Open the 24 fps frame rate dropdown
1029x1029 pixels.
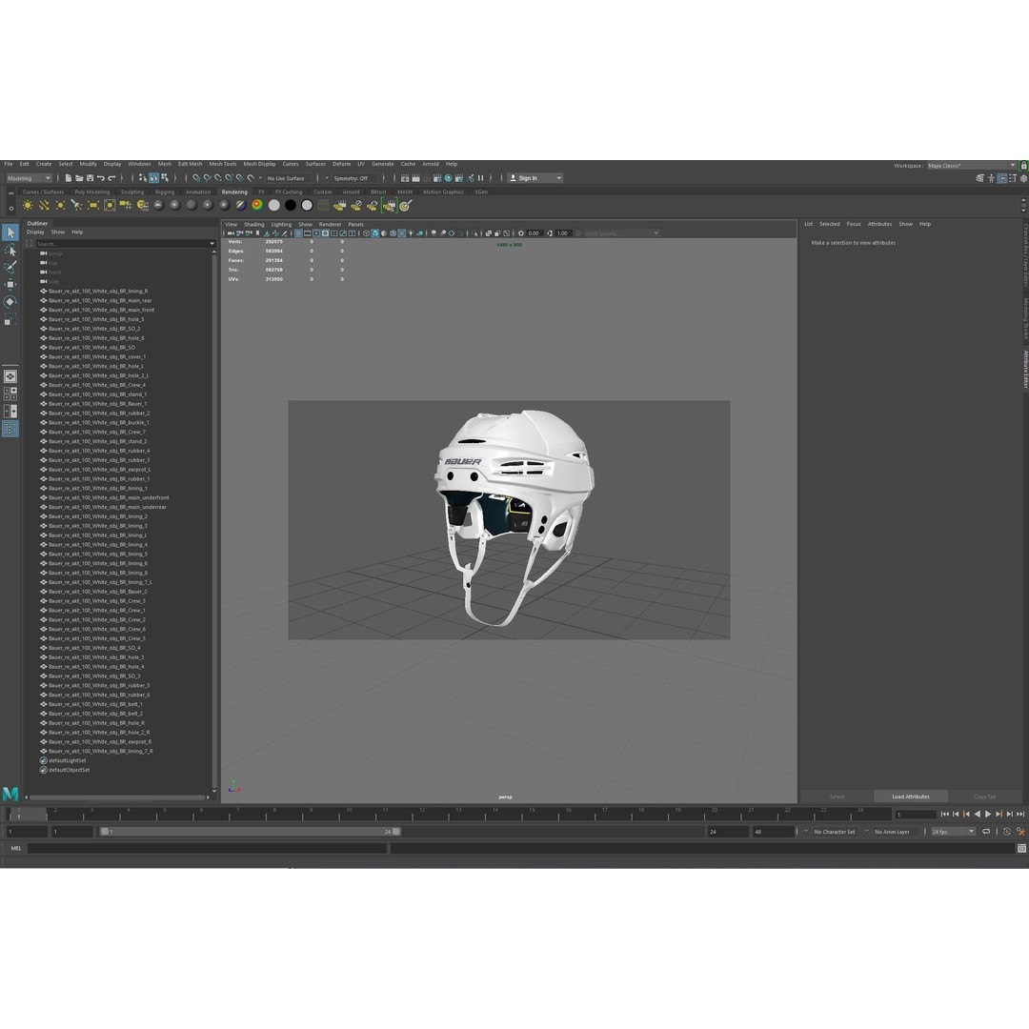pyautogui.click(x=953, y=832)
